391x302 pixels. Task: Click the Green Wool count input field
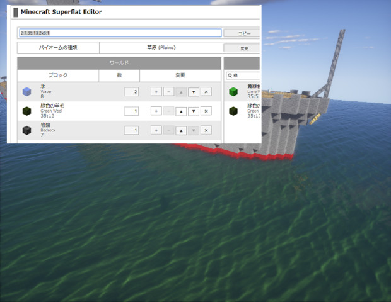[131, 111]
